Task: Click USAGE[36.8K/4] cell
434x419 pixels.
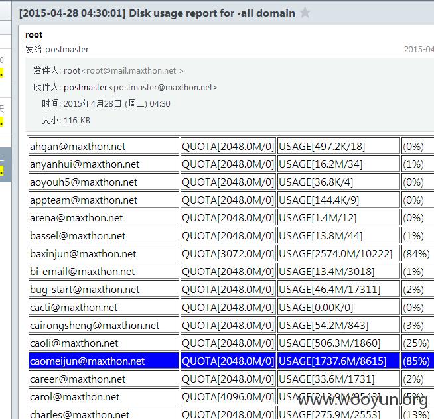Action: [x=339, y=182]
